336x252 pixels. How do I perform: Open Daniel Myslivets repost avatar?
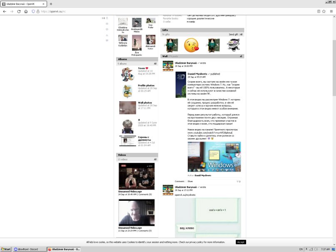(x=181, y=85)
